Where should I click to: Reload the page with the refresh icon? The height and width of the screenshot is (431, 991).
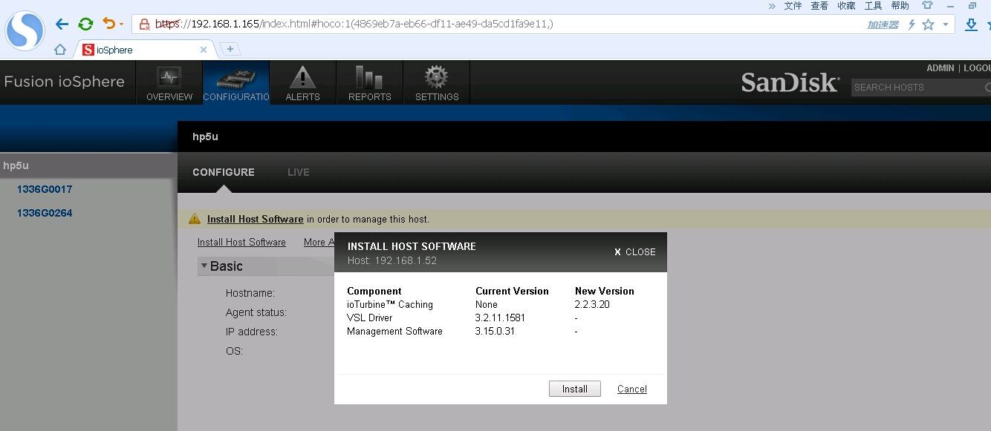86,24
